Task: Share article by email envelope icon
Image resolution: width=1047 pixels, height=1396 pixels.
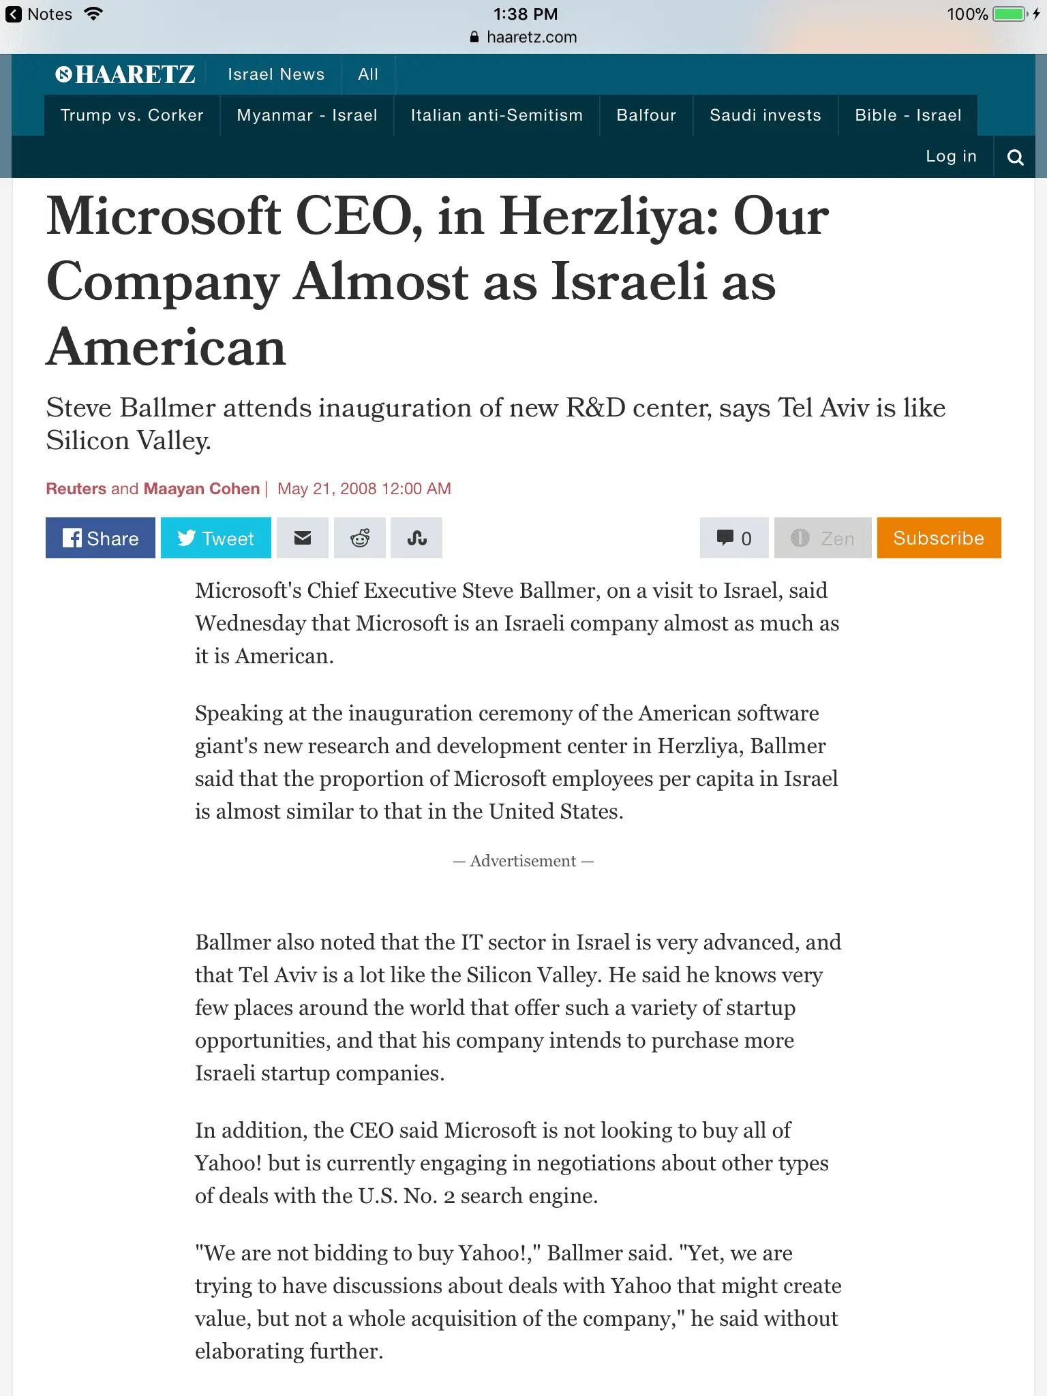Action: [303, 538]
